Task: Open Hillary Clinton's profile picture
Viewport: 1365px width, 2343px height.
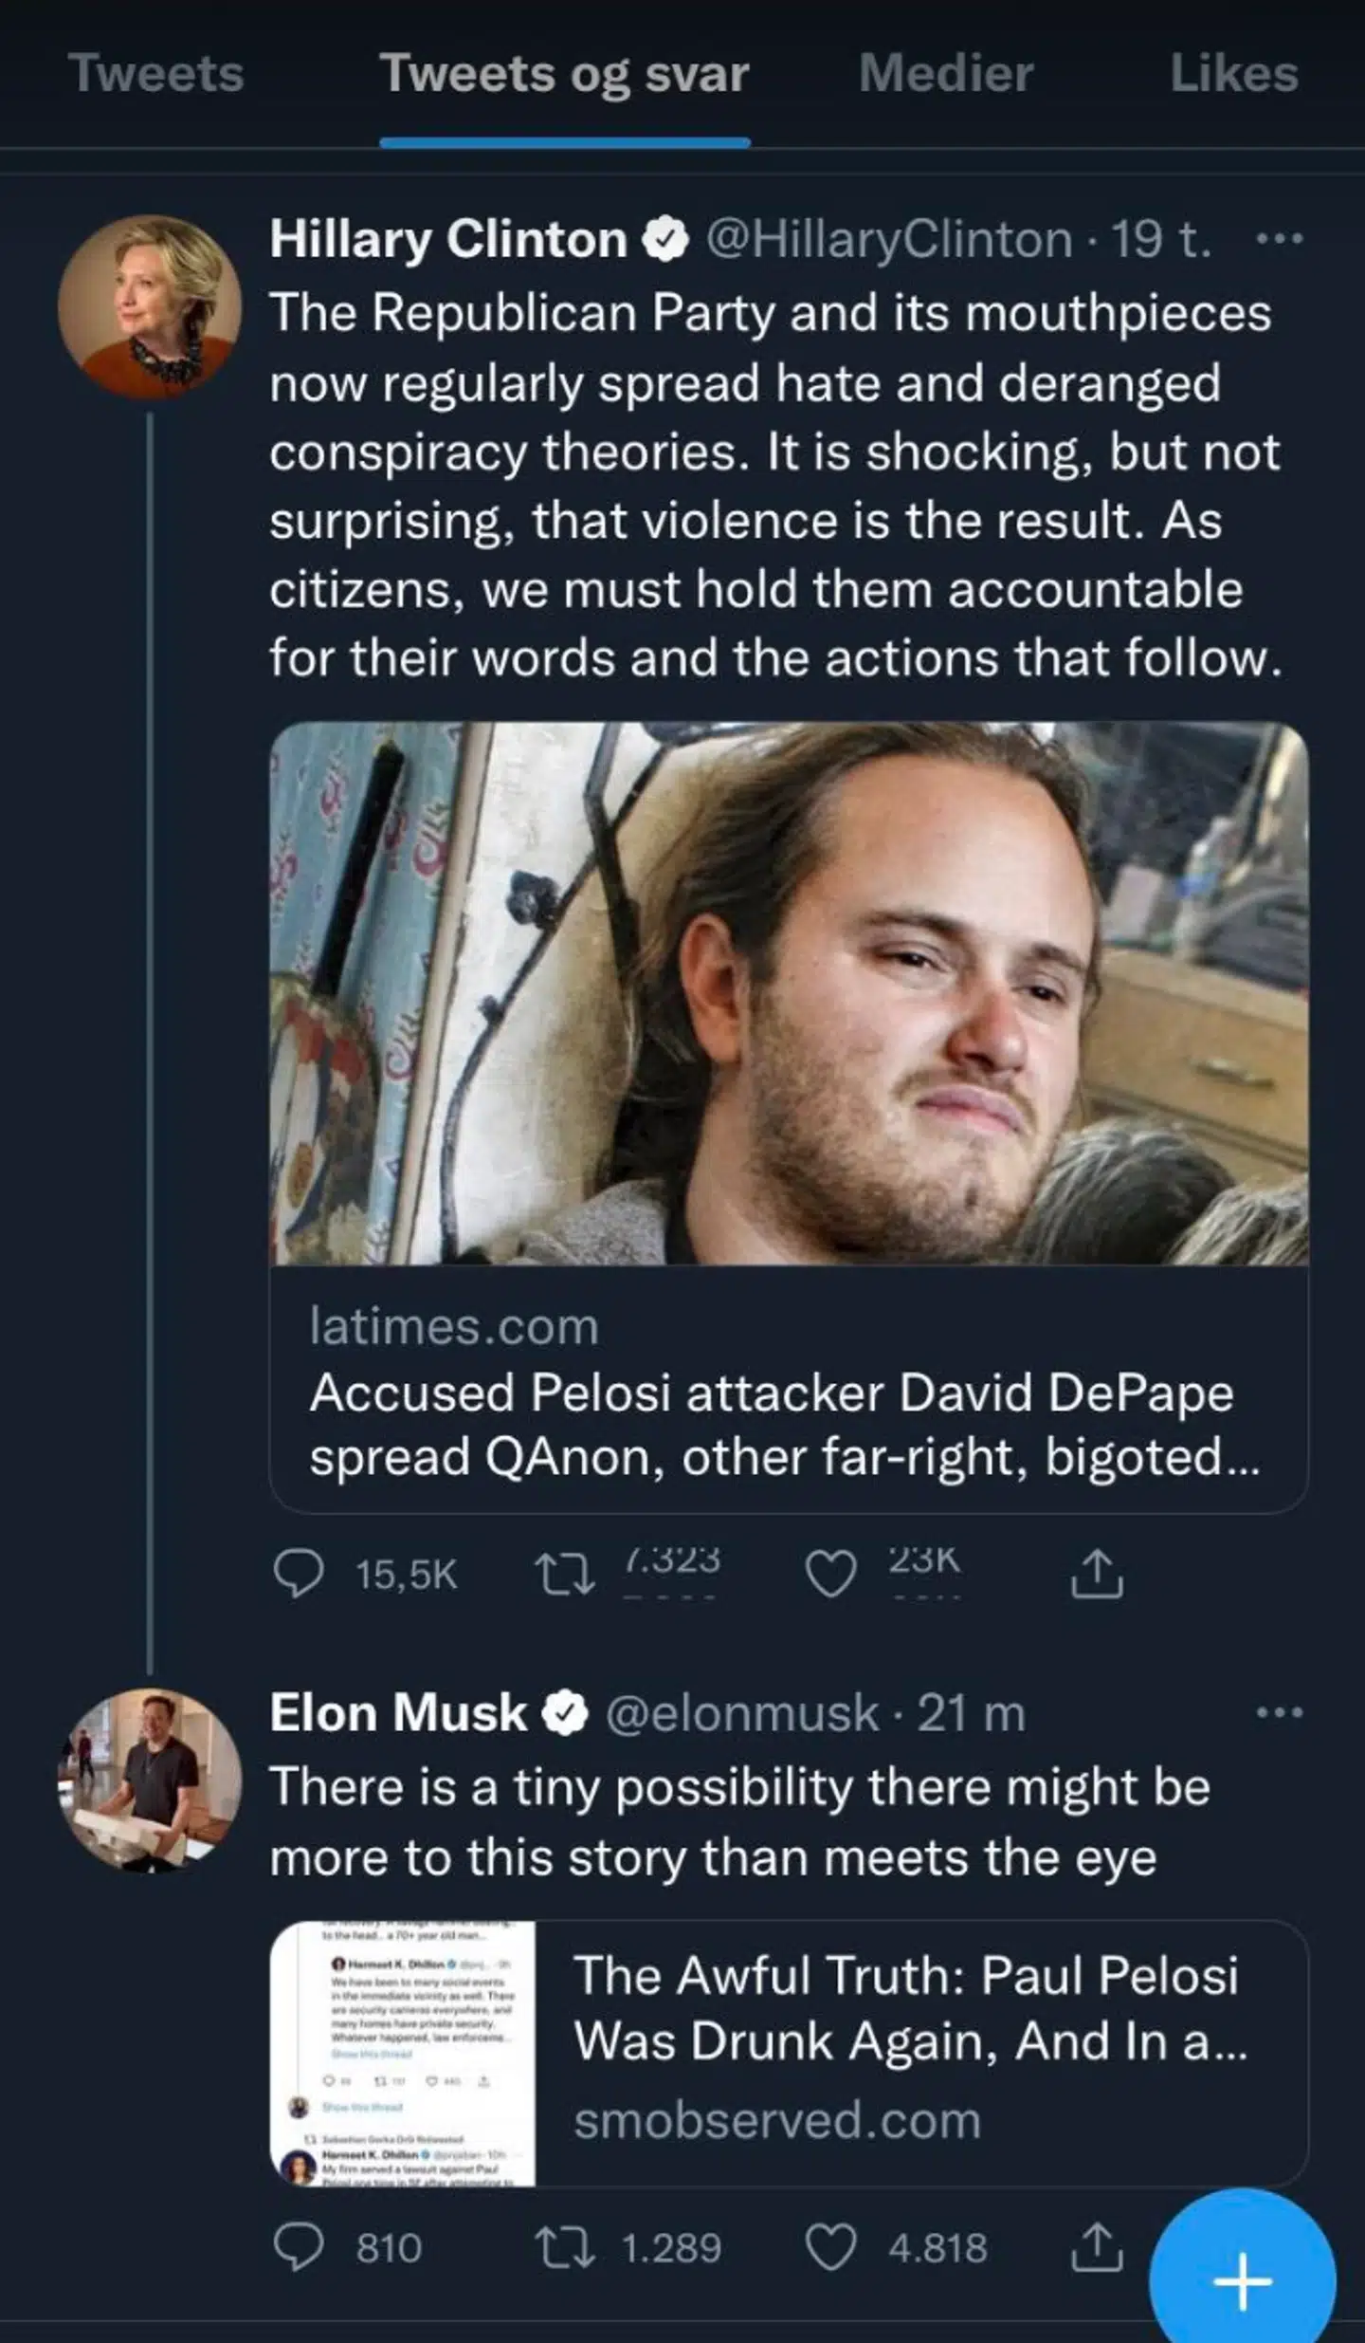Action: coord(150,306)
